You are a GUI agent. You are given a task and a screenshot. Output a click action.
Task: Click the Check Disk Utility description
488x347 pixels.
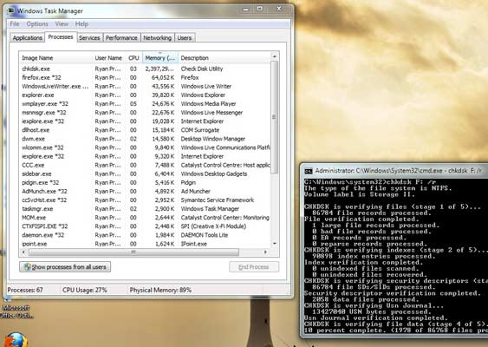pyautogui.click(x=202, y=69)
